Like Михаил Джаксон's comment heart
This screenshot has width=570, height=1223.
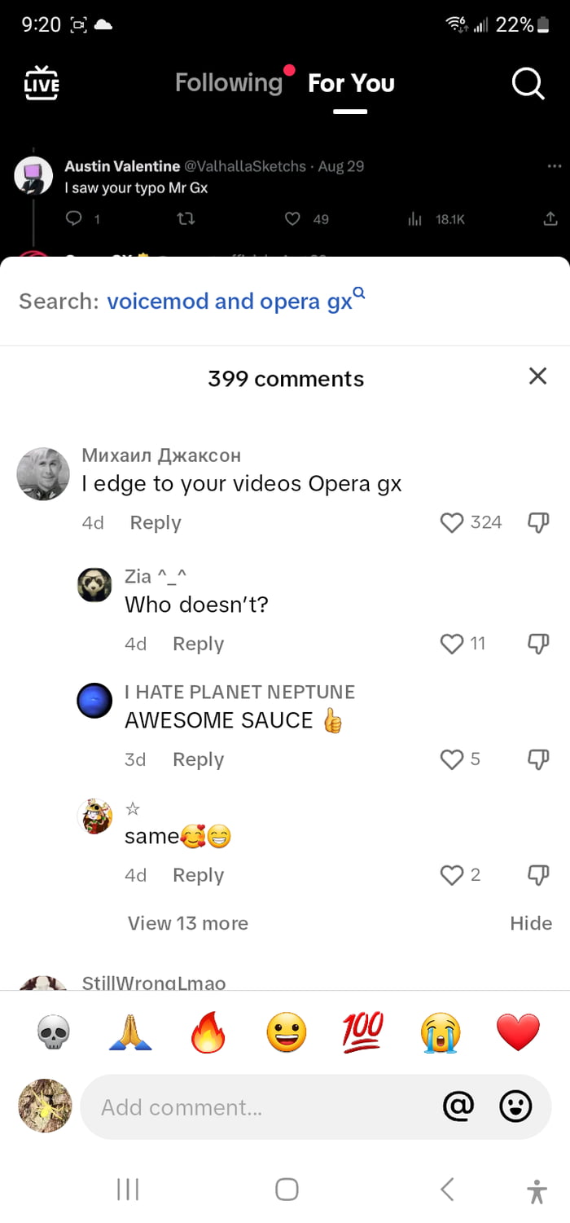452,523
